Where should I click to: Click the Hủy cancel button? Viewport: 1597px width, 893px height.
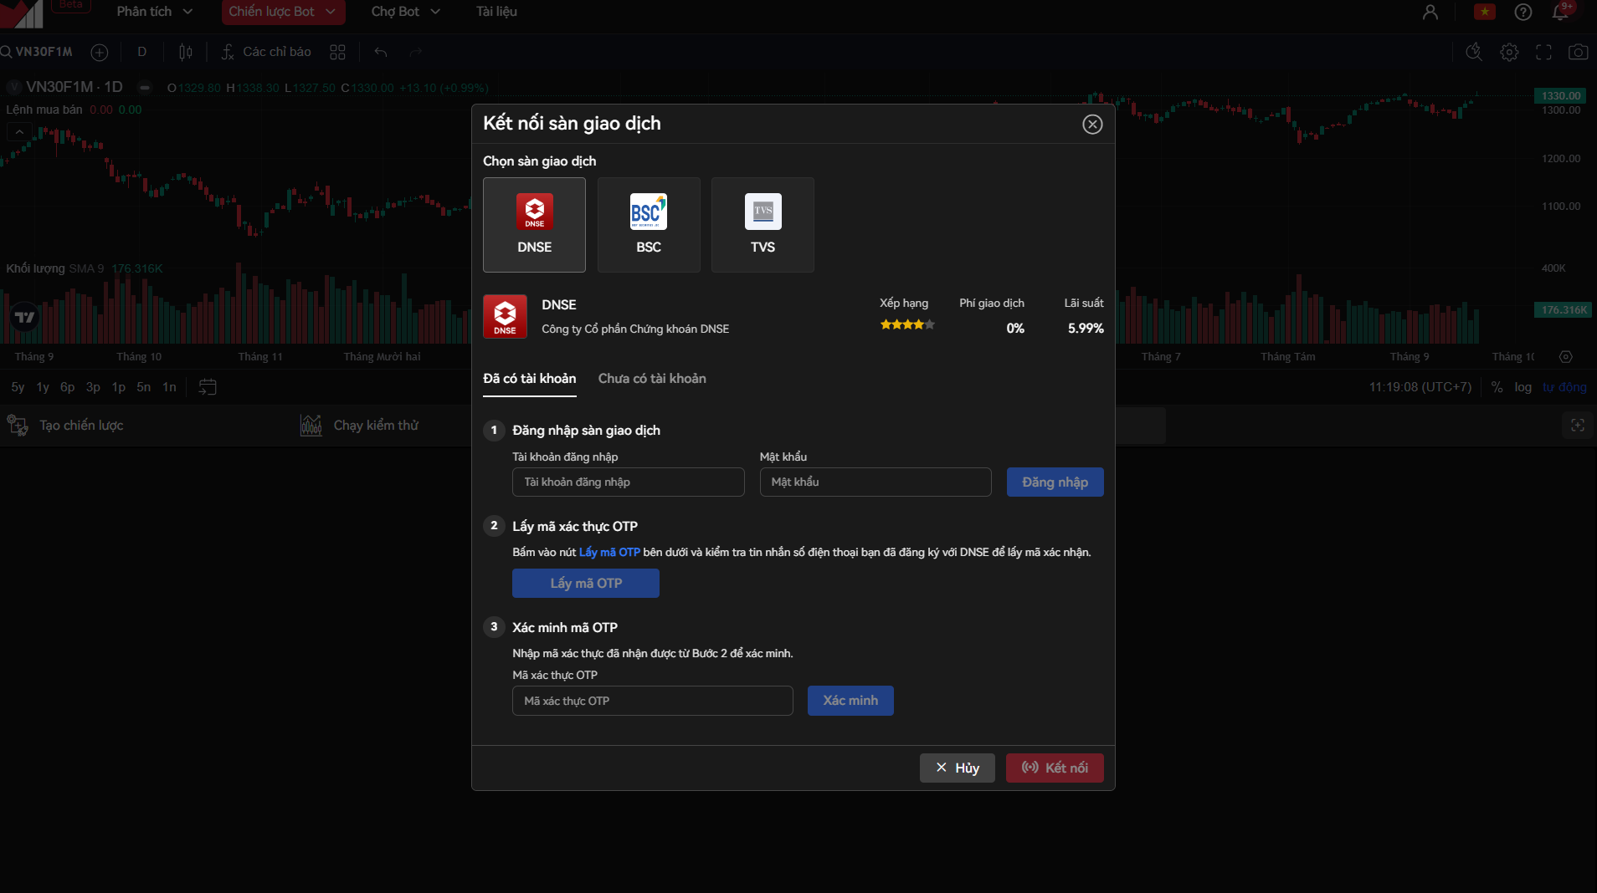point(958,768)
